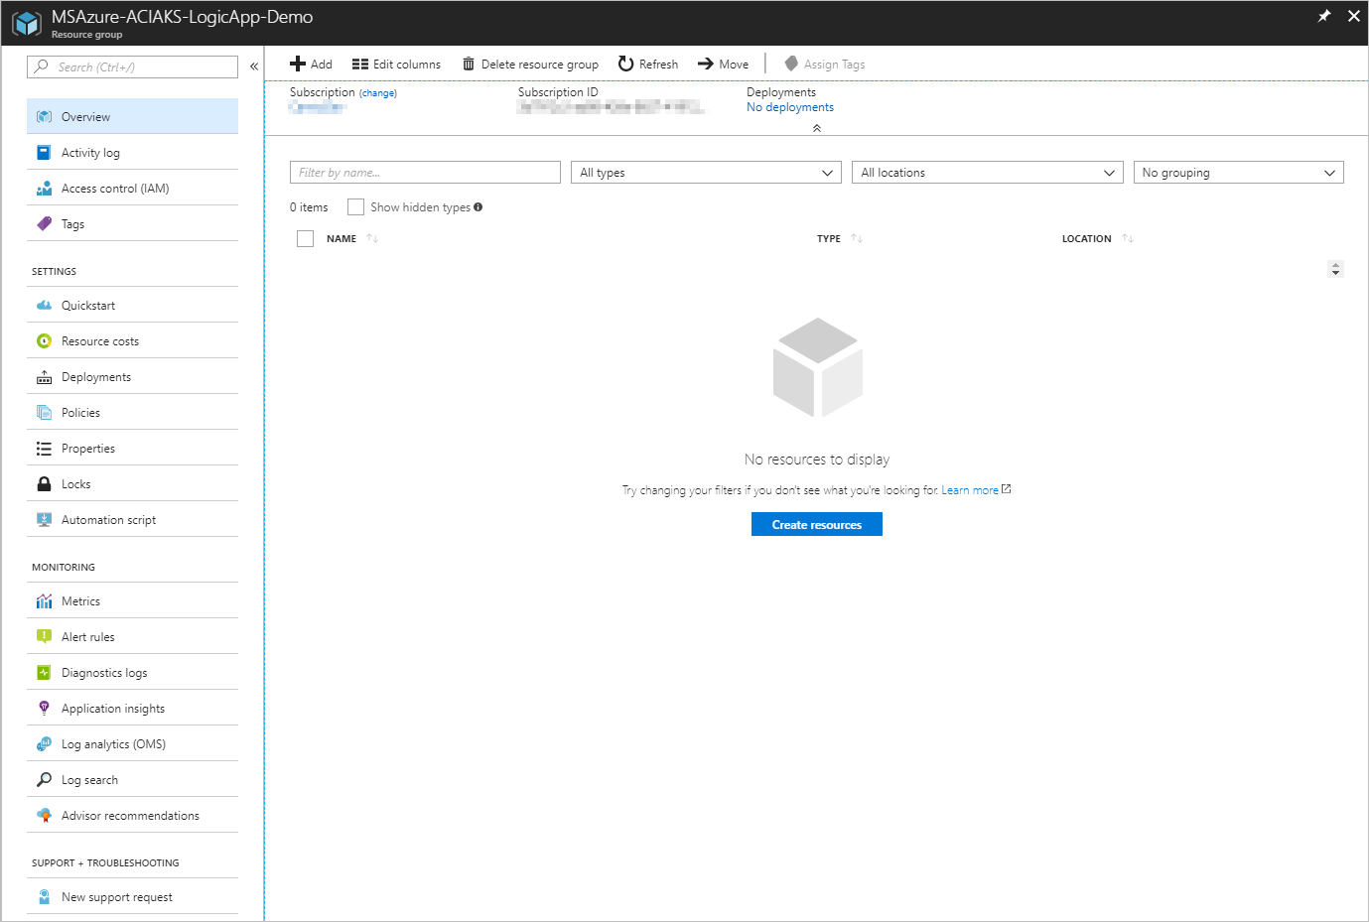This screenshot has height=922, width=1369.
Task: Click the purple Tags icon
Action: click(x=44, y=224)
